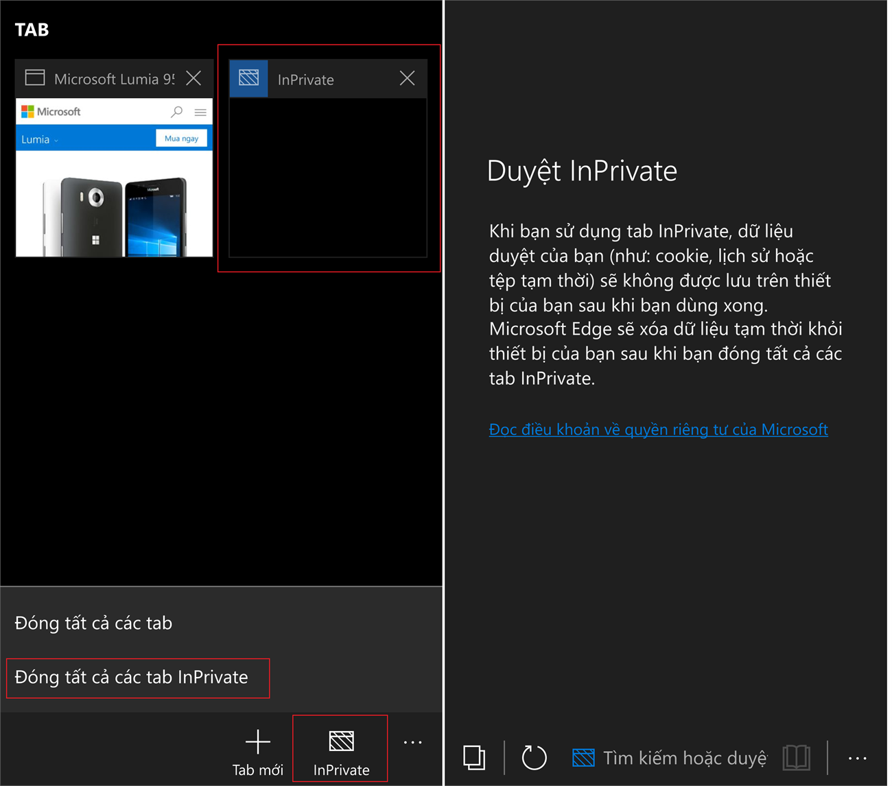Expand more options beside the InPrivate button
The image size is (892, 786).
pos(412,743)
